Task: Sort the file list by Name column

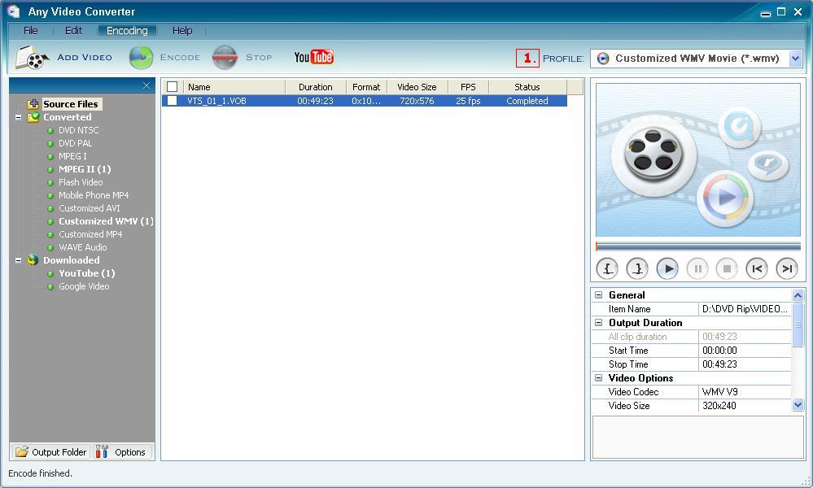Action: [234, 87]
